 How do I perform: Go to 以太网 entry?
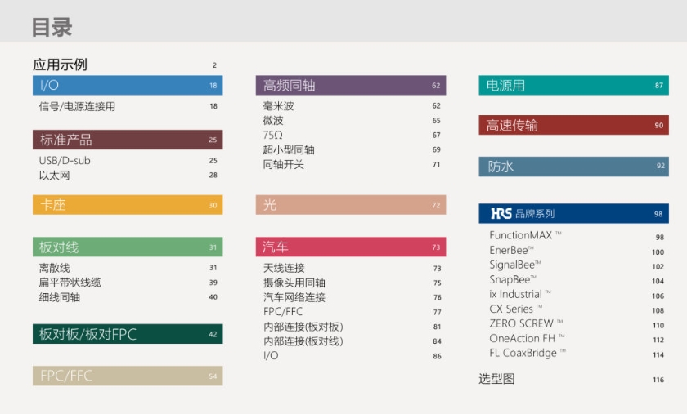coord(54,176)
